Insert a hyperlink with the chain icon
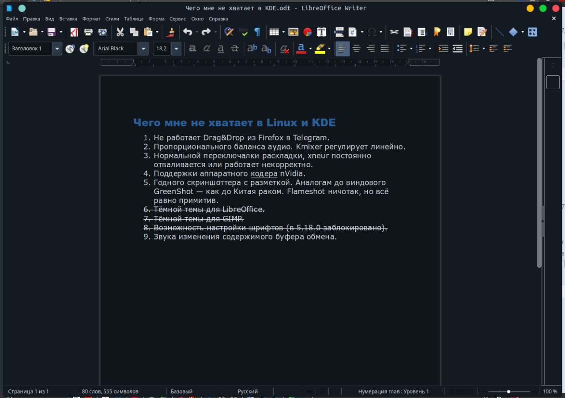The height and width of the screenshot is (398, 565). point(394,32)
